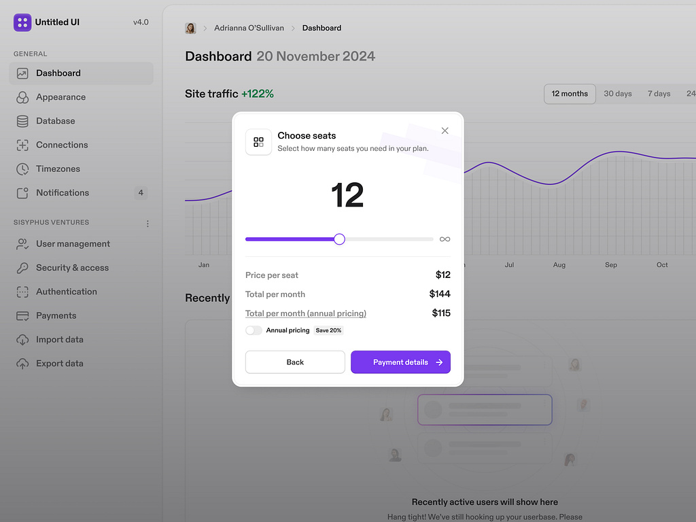Click the Import data icon

22,339
